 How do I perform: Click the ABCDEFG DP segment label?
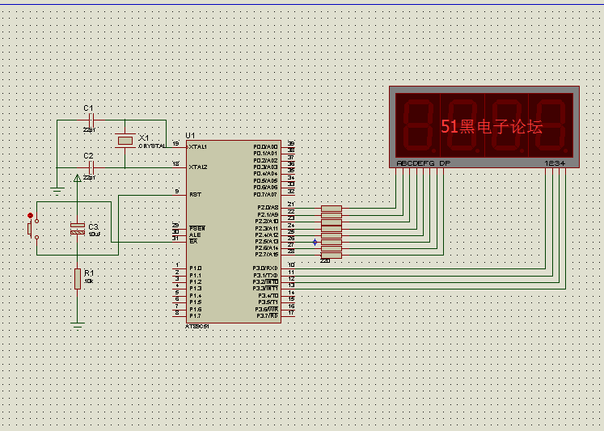pos(424,163)
